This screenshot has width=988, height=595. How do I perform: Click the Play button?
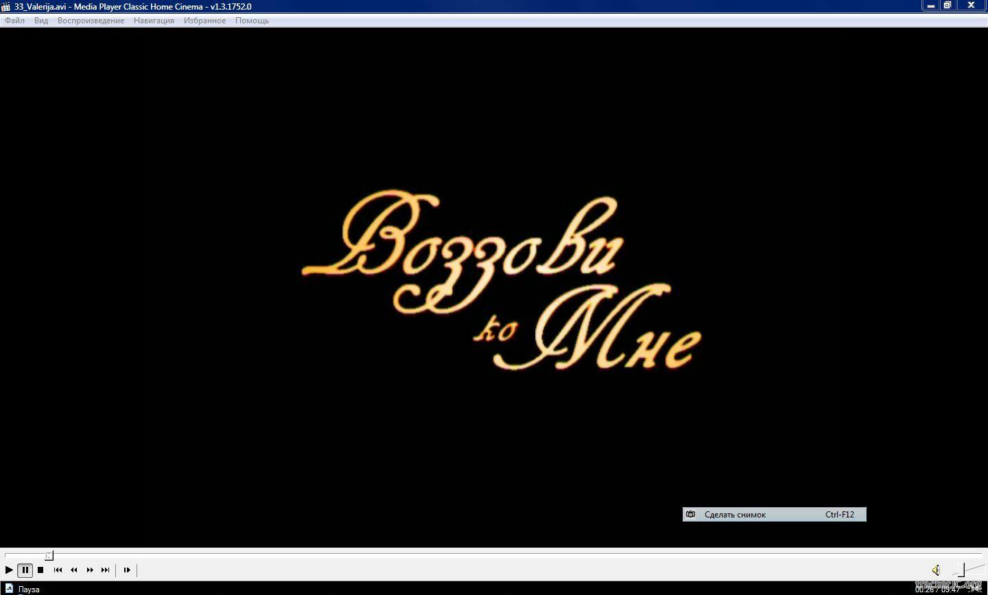[9, 570]
